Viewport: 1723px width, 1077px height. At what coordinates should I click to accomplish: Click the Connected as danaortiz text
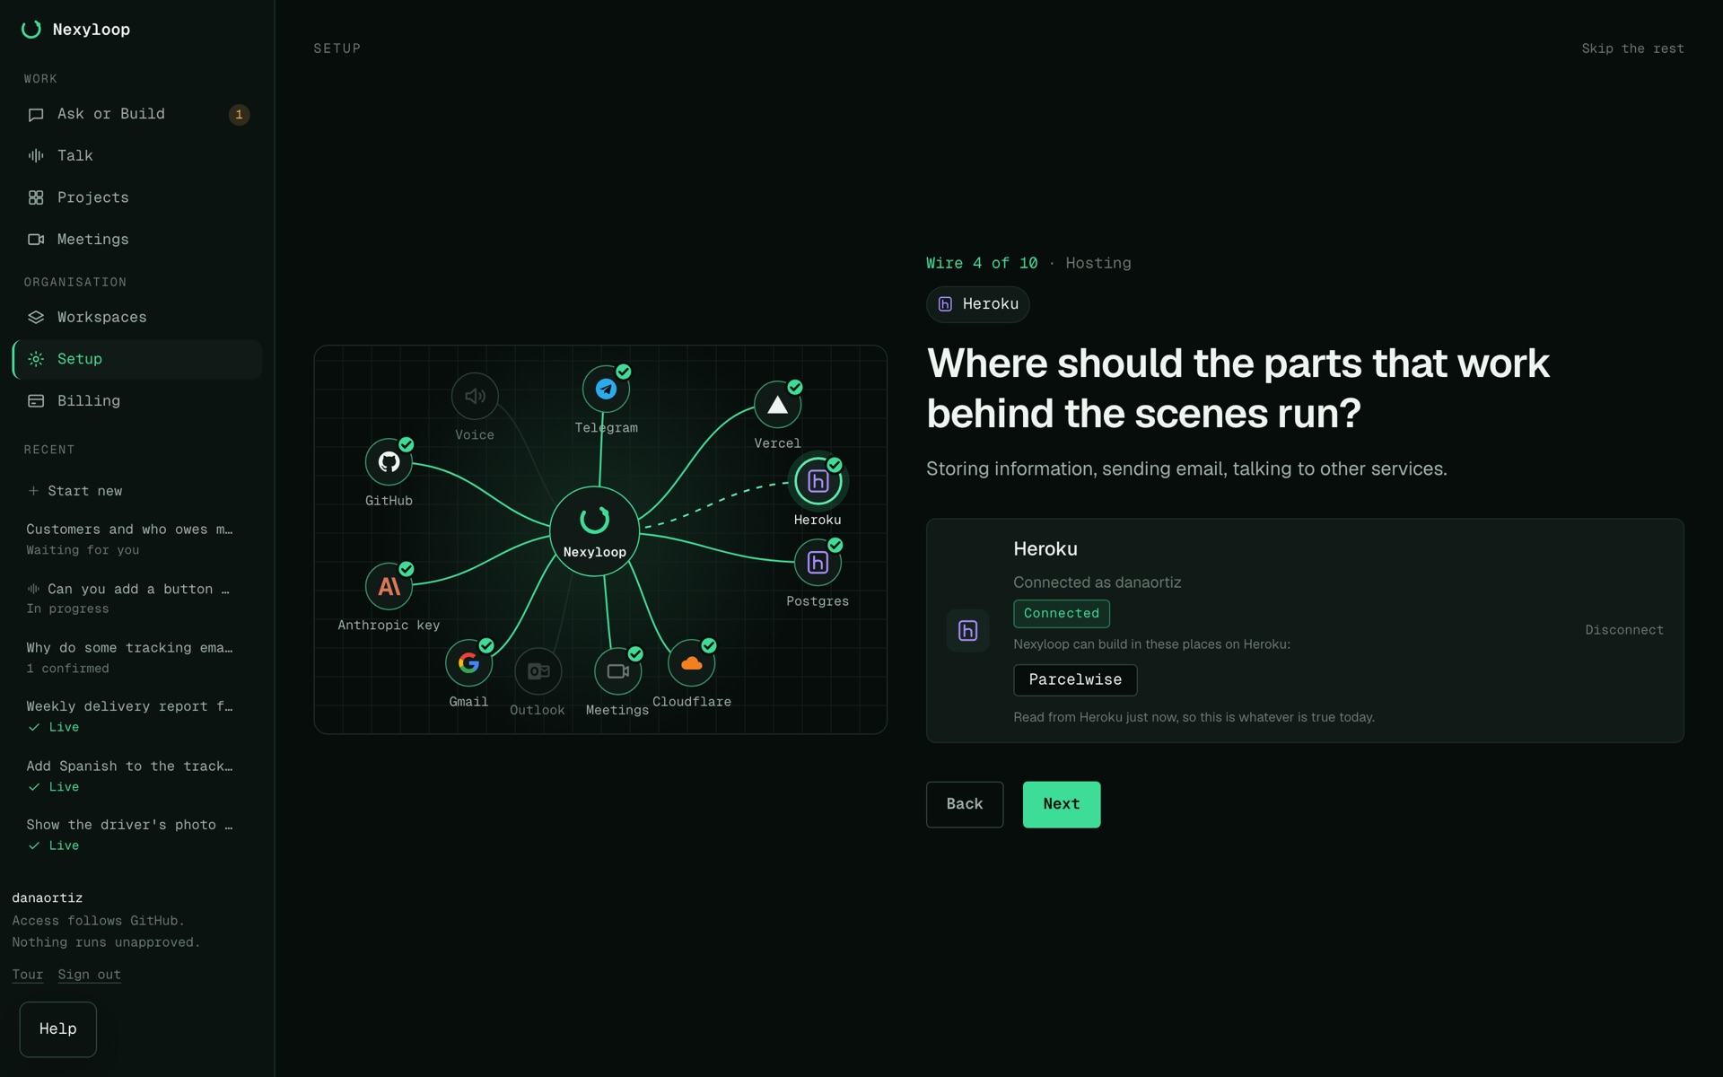click(1098, 583)
